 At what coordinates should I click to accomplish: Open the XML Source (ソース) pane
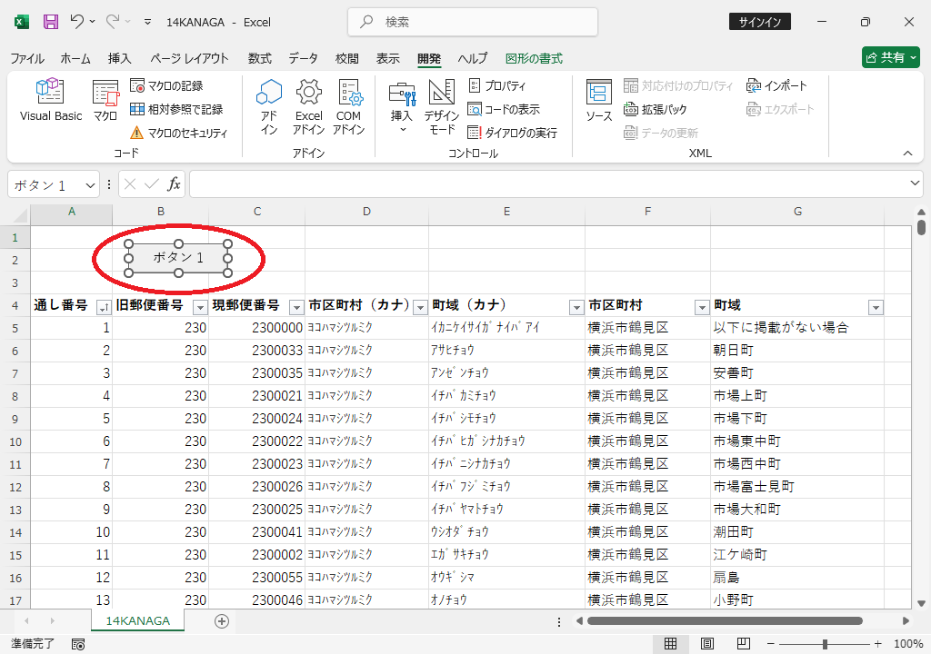pos(598,101)
